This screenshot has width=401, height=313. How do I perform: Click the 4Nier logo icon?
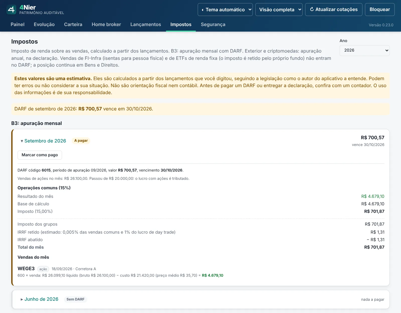pos(11,10)
